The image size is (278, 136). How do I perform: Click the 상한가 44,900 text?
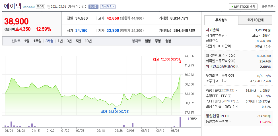[132, 18]
